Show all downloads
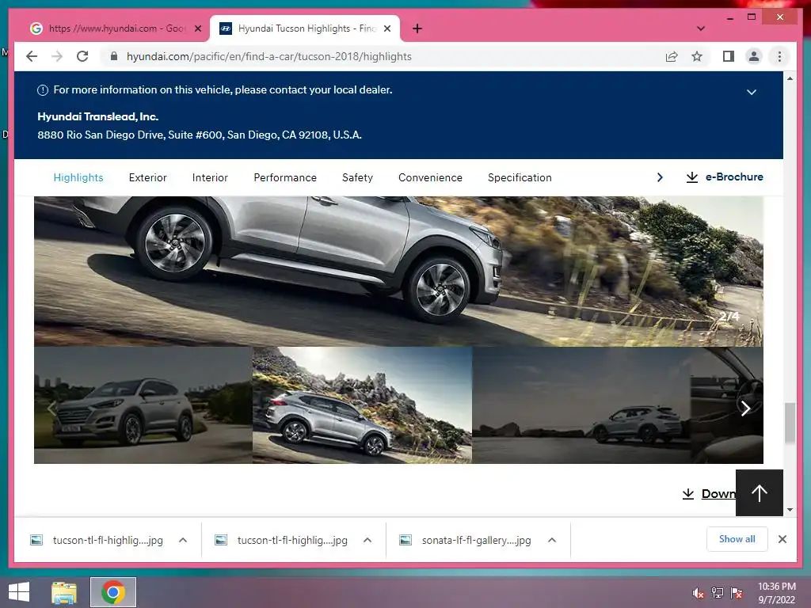 coord(737,539)
